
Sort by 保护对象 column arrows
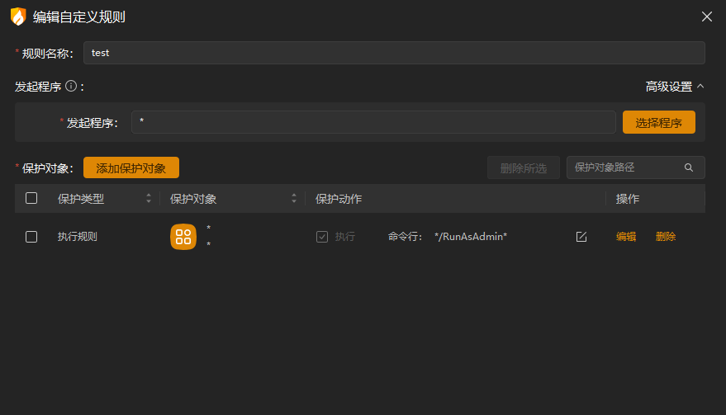coord(294,199)
